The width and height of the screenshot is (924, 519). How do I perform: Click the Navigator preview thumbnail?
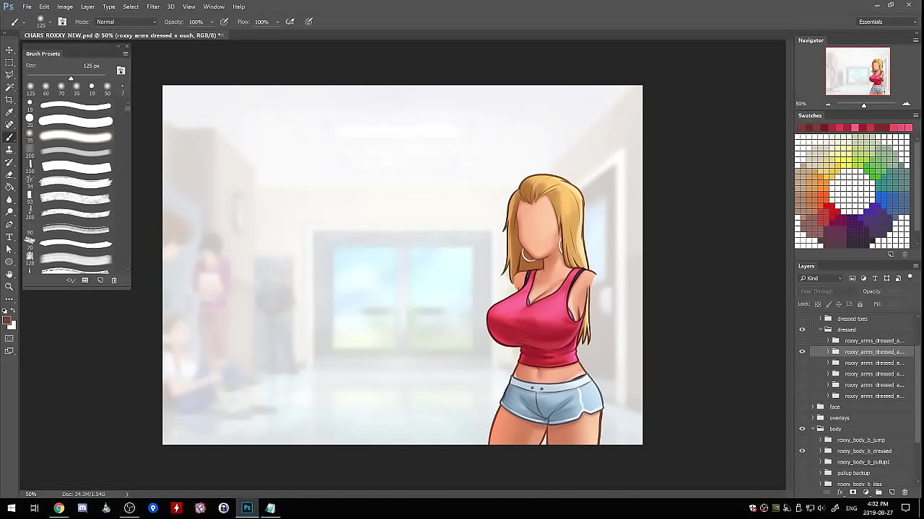858,71
